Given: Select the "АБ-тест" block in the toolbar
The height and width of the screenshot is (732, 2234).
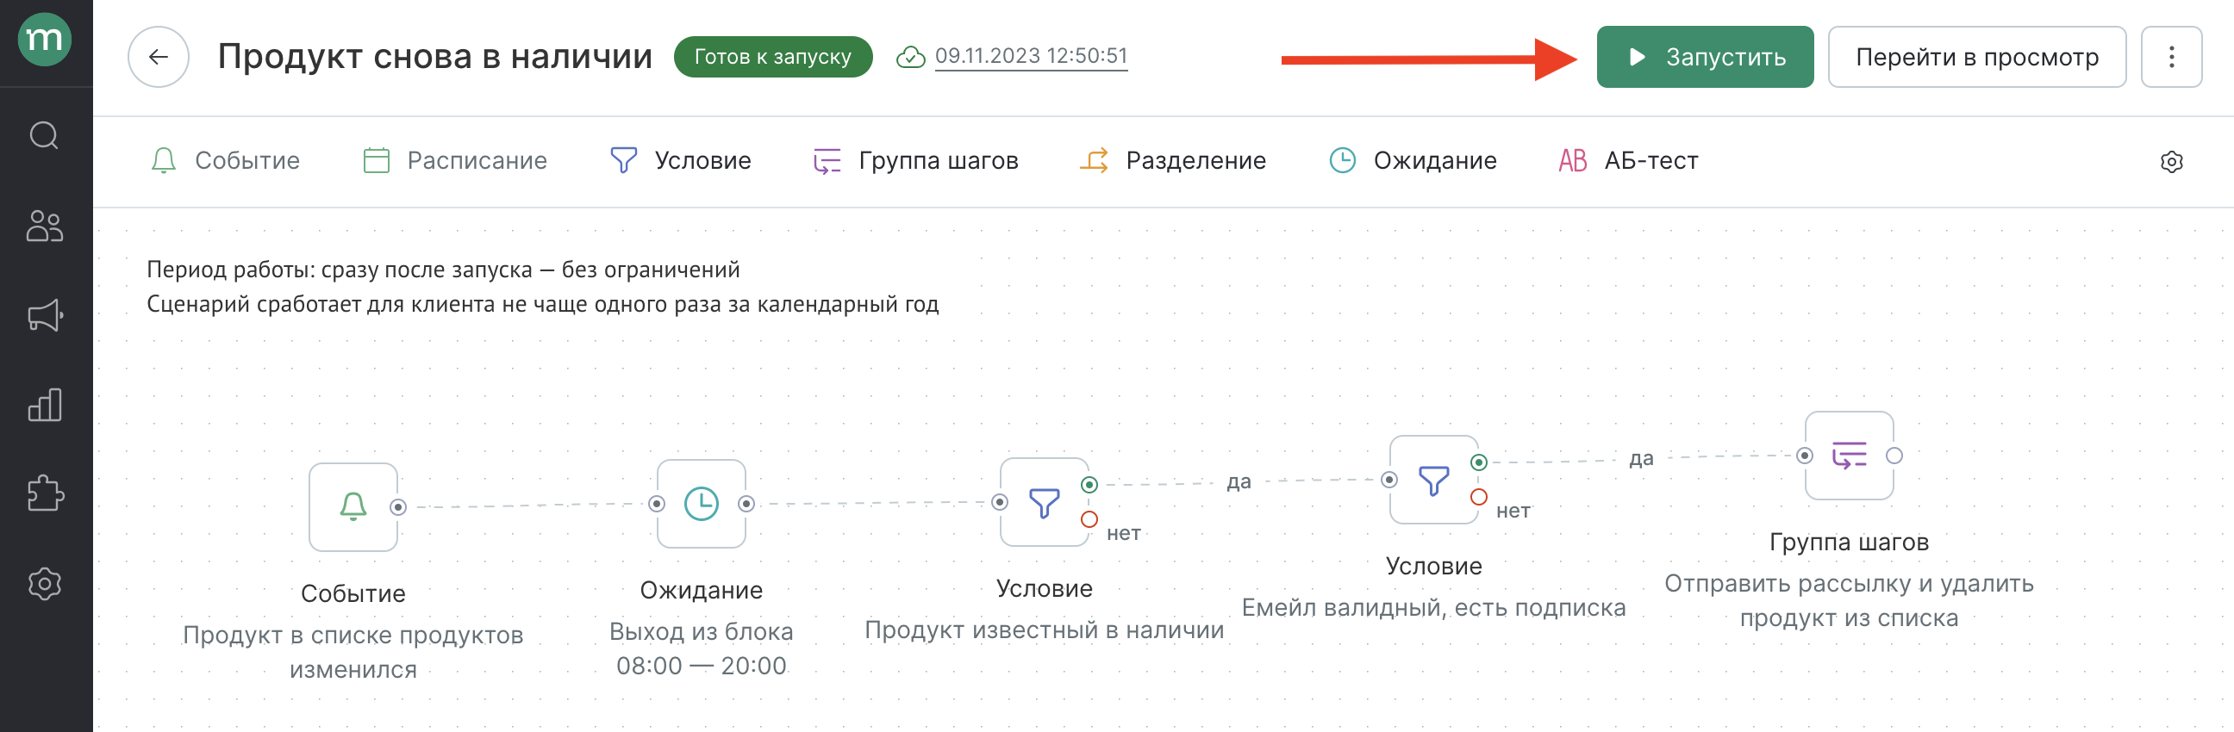Looking at the screenshot, I should (x=1628, y=161).
